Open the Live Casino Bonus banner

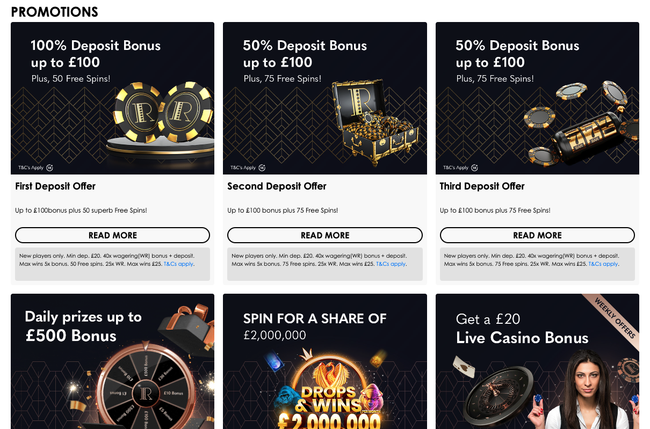pyautogui.click(x=537, y=361)
